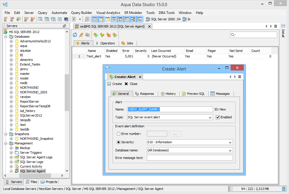Click the disconnect plug icon in main toolbar
The image size is (289, 194).
coord(33,19)
